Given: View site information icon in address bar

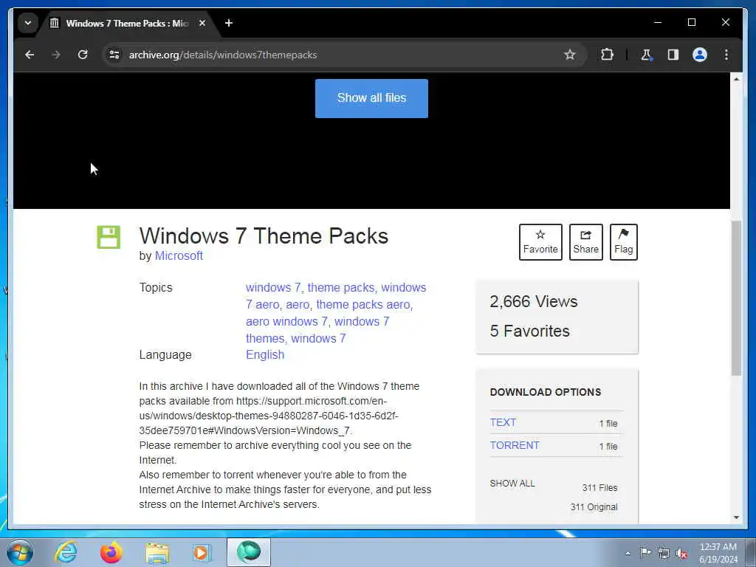Looking at the screenshot, I should 114,55.
